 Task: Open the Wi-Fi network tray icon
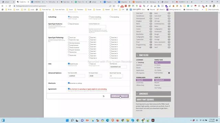200,120
